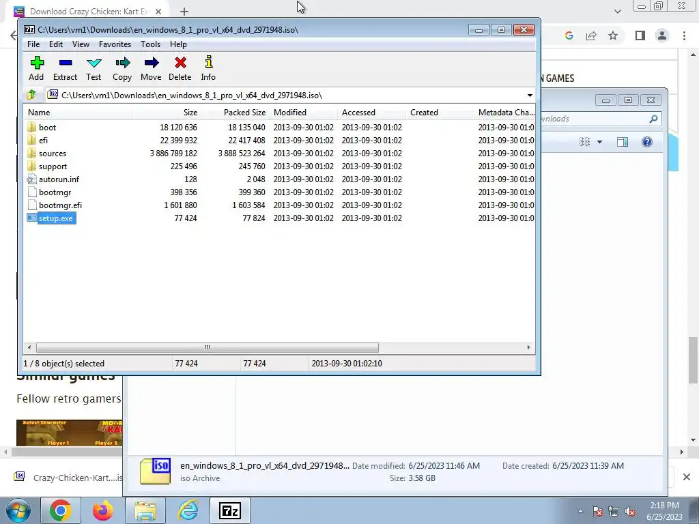
Task: Click the Chrome back arrow
Action: (x=14, y=35)
